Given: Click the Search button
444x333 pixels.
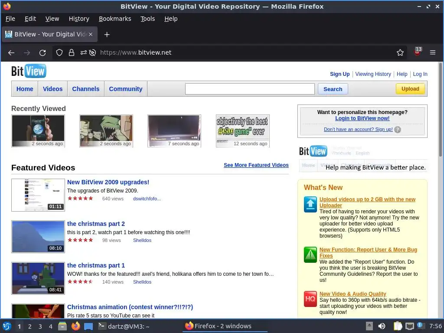Looking at the screenshot, I should pyautogui.click(x=333, y=89).
